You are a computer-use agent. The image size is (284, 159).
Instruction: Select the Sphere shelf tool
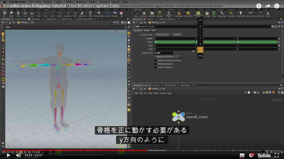[11, 13]
